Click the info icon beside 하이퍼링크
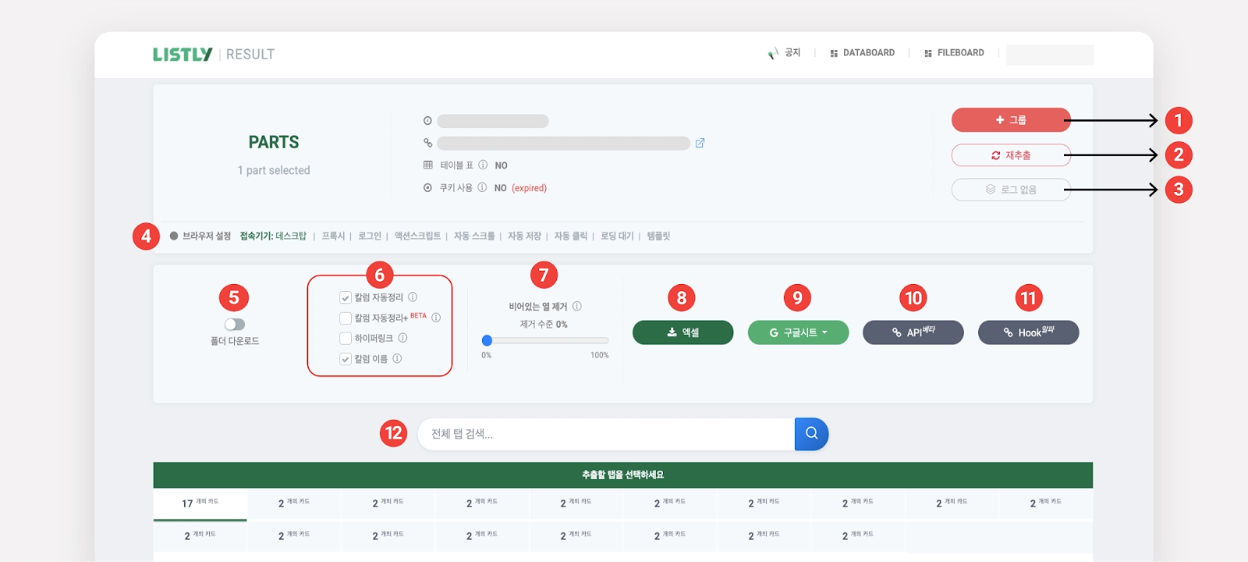Image resolution: width=1248 pixels, height=562 pixels. tap(402, 338)
